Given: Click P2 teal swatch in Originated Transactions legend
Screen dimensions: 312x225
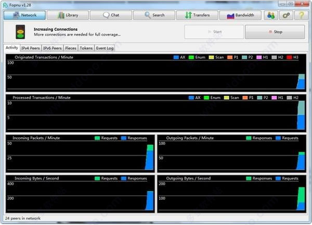Looking at the screenshot, I should [x=244, y=58].
